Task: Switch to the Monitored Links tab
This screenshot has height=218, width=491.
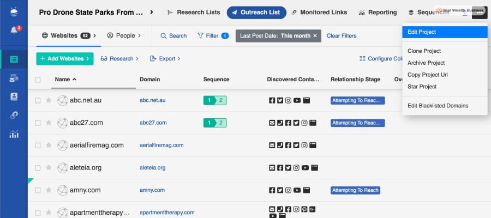Action: tap(319, 12)
